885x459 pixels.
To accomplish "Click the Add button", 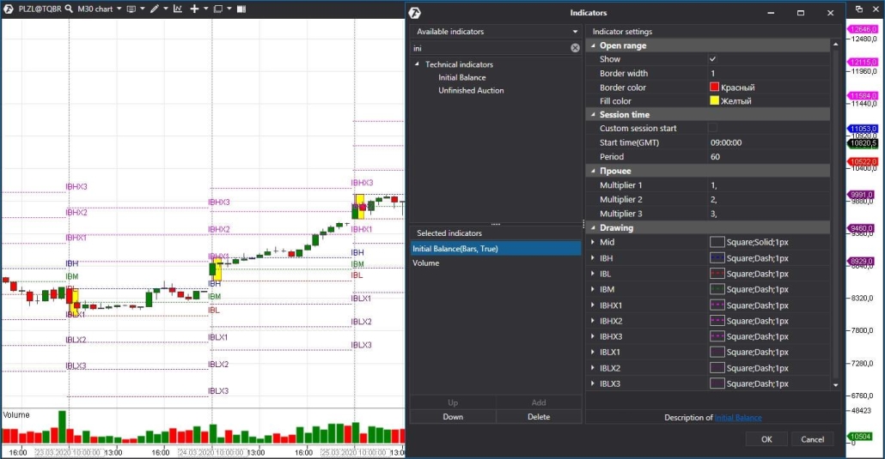I will pos(539,402).
